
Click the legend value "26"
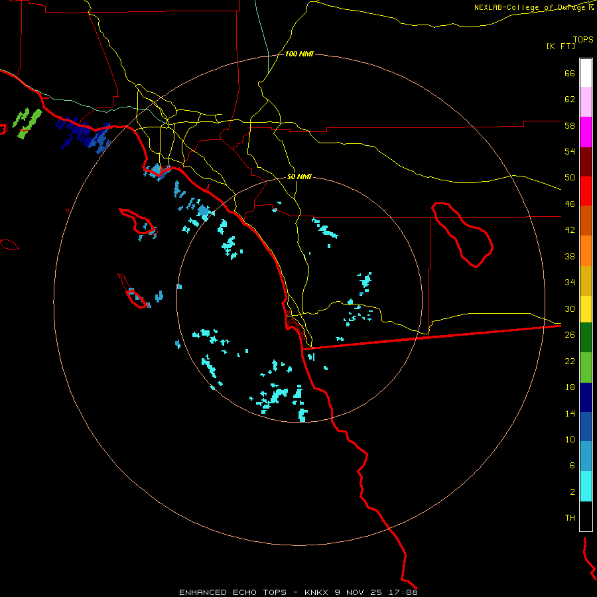pos(570,335)
